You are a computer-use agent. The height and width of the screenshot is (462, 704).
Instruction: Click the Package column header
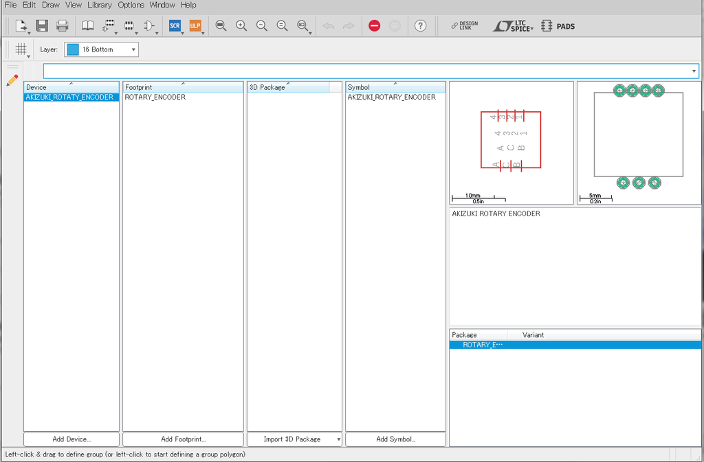tap(478, 335)
